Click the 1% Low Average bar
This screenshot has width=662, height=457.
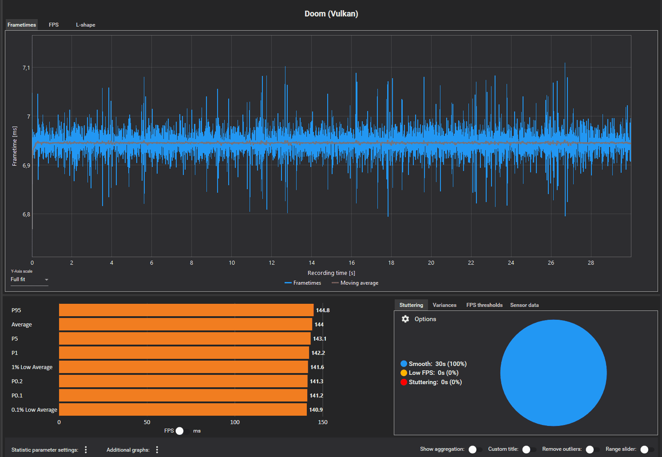tap(184, 367)
